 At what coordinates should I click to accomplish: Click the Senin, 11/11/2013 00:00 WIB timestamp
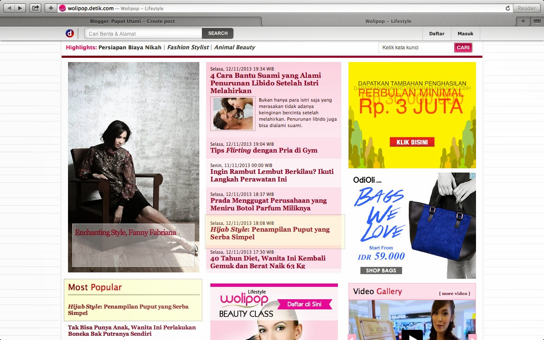241,165
